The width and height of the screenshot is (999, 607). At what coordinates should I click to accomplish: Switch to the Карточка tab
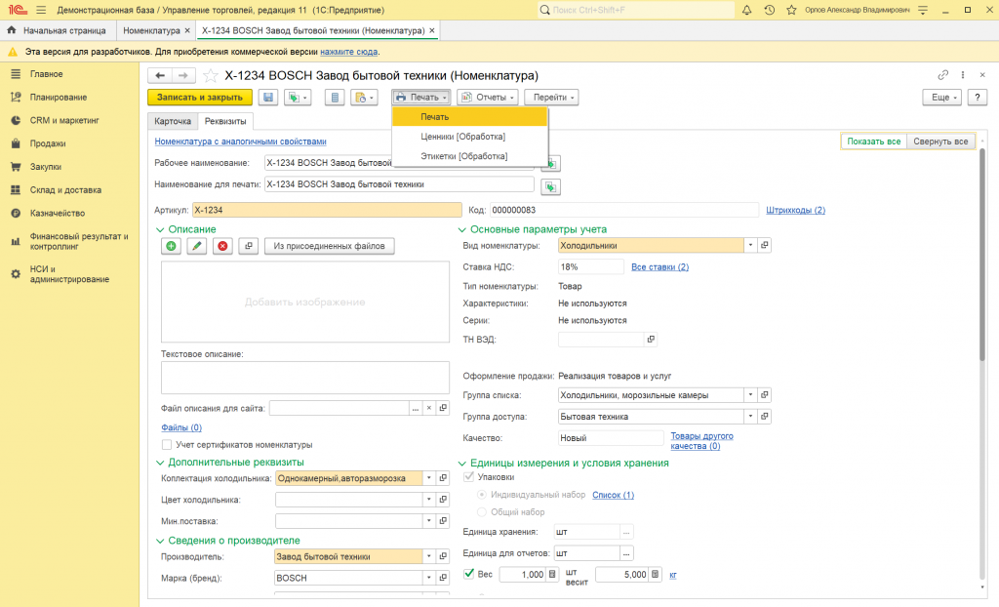pyautogui.click(x=172, y=122)
